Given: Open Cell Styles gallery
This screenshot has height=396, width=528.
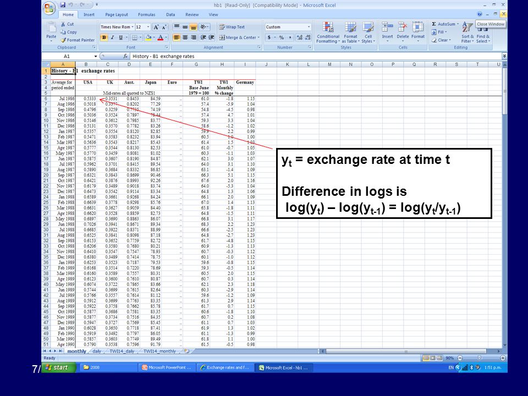Looking at the screenshot, I should pos(368,32).
